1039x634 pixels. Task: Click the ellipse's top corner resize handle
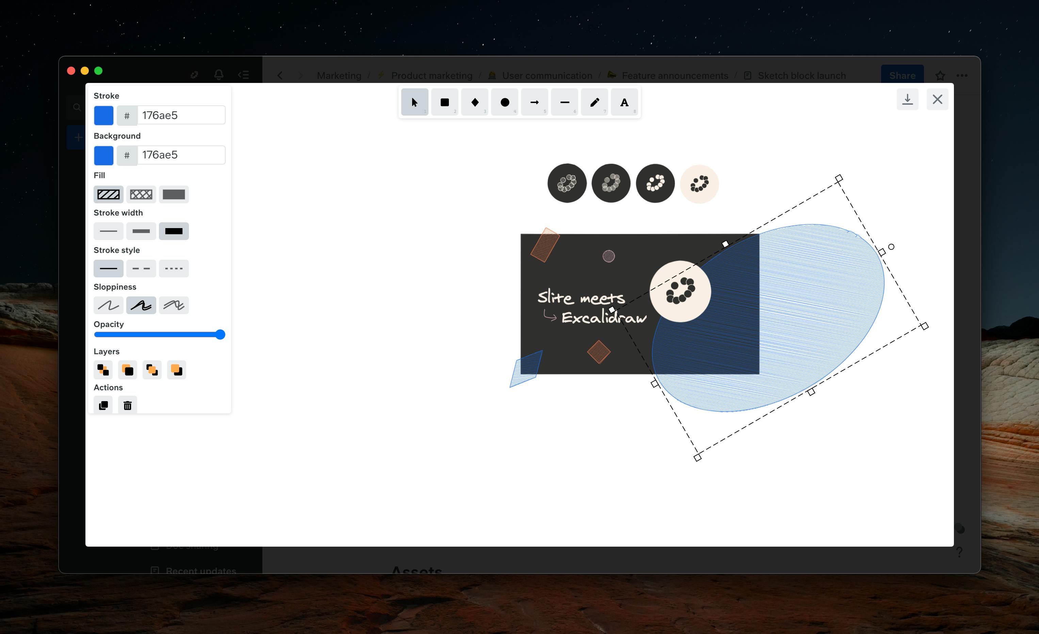coord(839,178)
